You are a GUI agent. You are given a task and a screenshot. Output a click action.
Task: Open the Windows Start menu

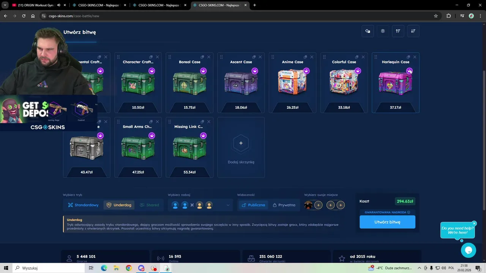[x=6, y=268]
